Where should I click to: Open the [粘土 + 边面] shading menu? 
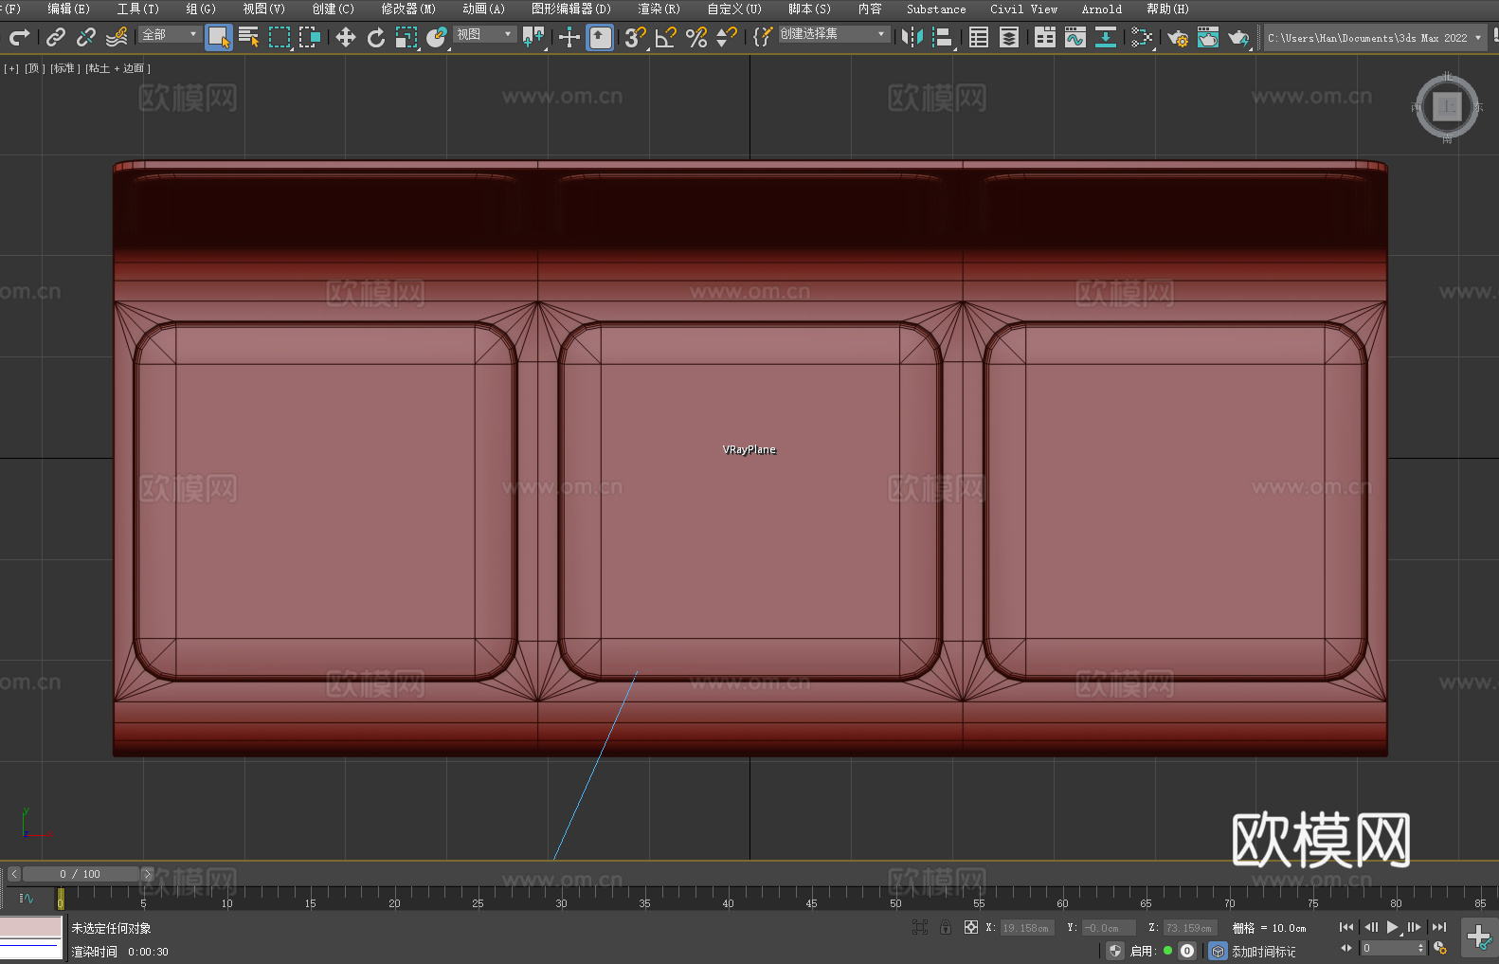(118, 68)
